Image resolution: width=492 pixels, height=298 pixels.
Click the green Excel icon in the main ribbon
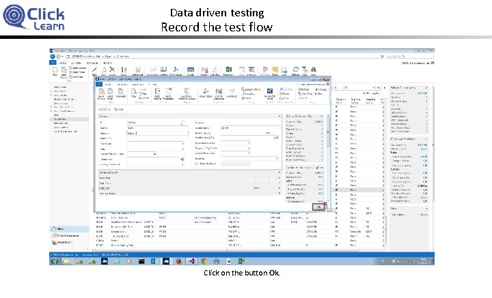pos(229,70)
